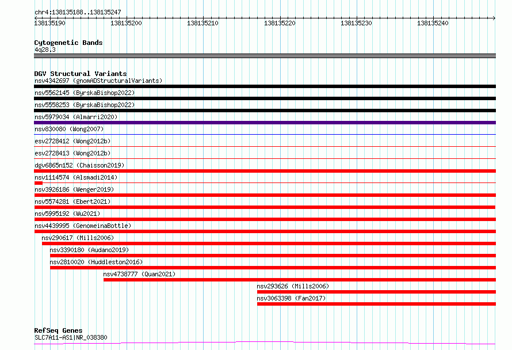512x350 pixels.
Task: Click the chr4:138135188..138135247 position label
Action: (x=78, y=13)
